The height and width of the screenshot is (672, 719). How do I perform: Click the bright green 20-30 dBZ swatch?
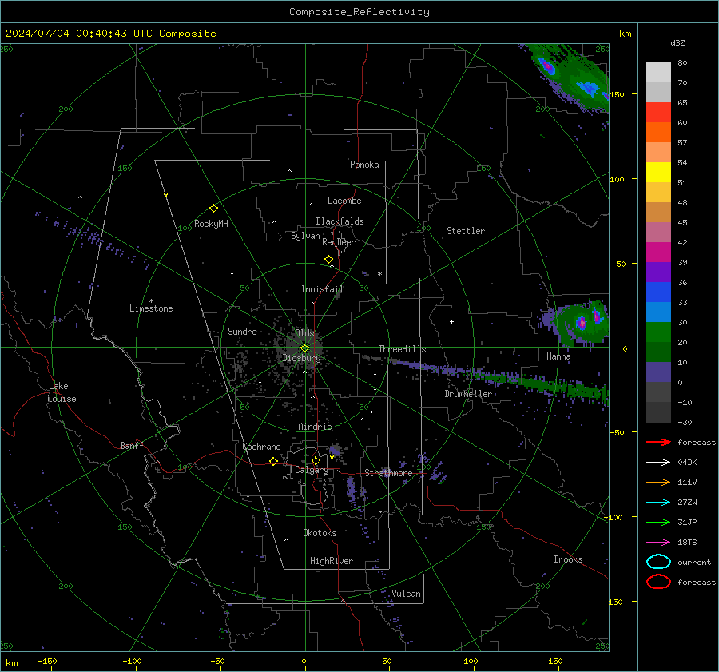[658, 332]
